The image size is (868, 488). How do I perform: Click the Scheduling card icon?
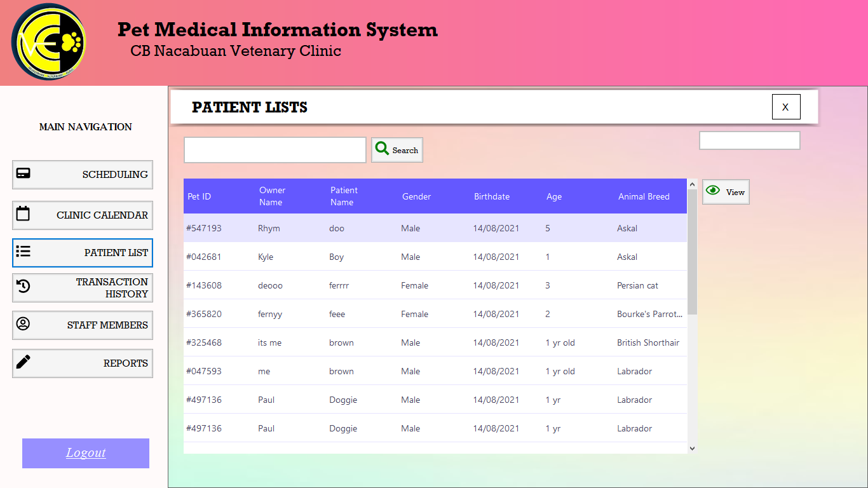point(24,173)
